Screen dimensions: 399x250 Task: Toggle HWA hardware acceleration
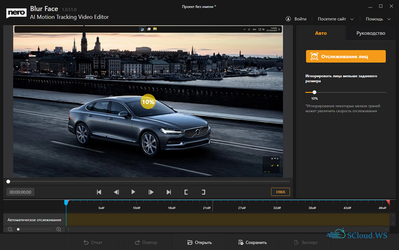click(x=280, y=192)
